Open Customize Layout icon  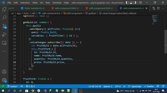click(x=140, y=3)
